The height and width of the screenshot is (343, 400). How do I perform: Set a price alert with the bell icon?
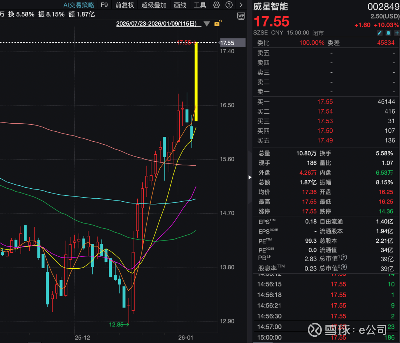click(388, 33)
